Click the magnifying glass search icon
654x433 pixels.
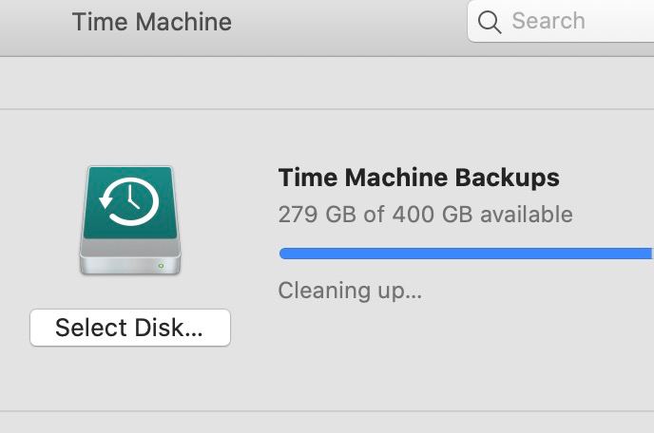490,22
